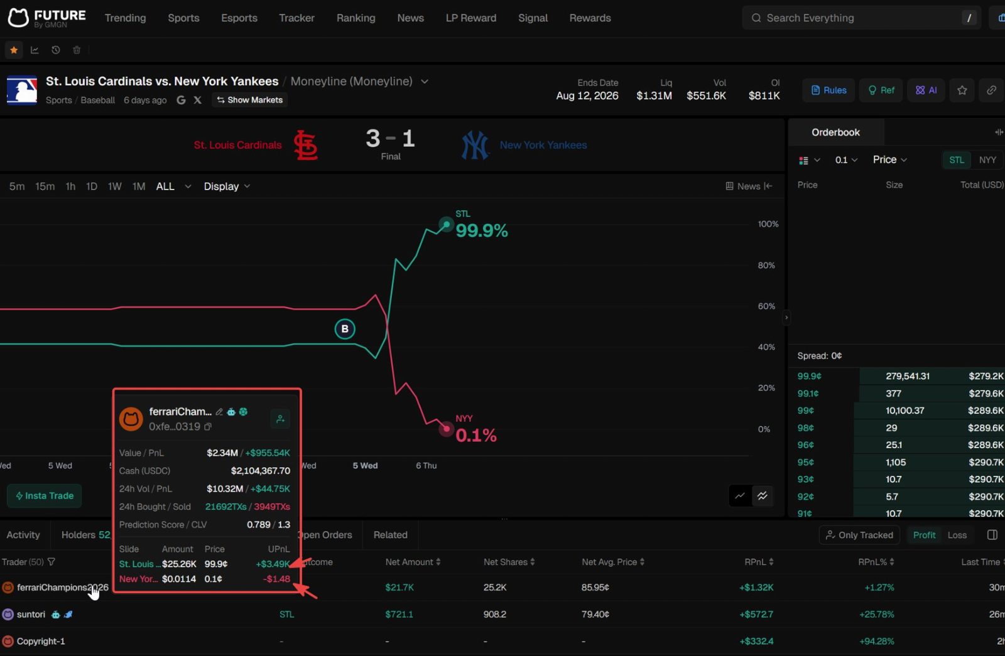
Task: Copy the 0xfe...0319 wallet address
Action: click(208, 427)
